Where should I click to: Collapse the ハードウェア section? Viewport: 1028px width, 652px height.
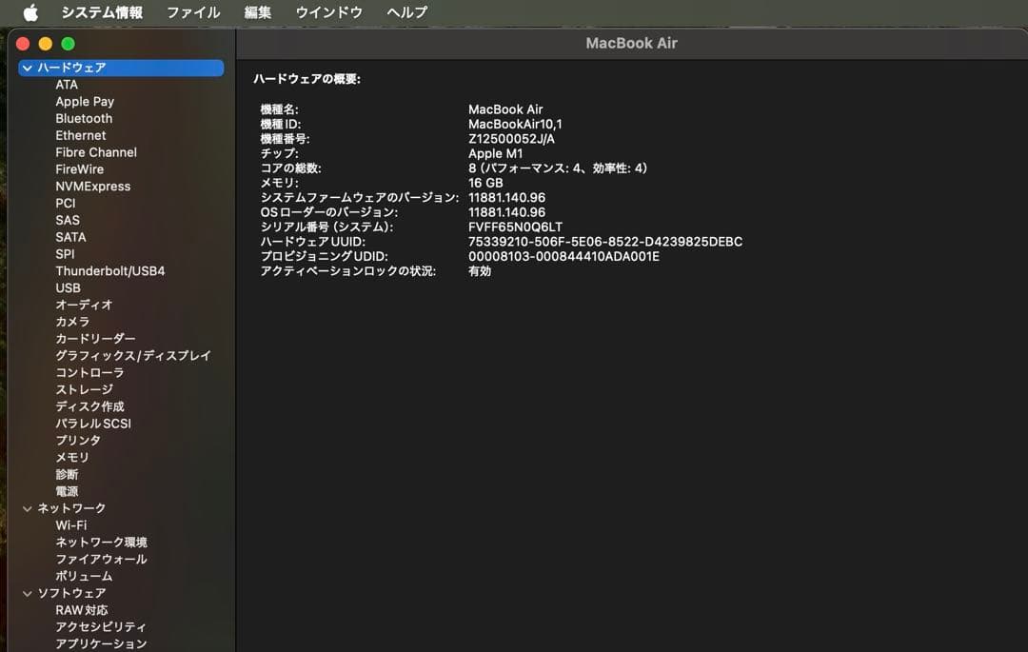(27, 68)
